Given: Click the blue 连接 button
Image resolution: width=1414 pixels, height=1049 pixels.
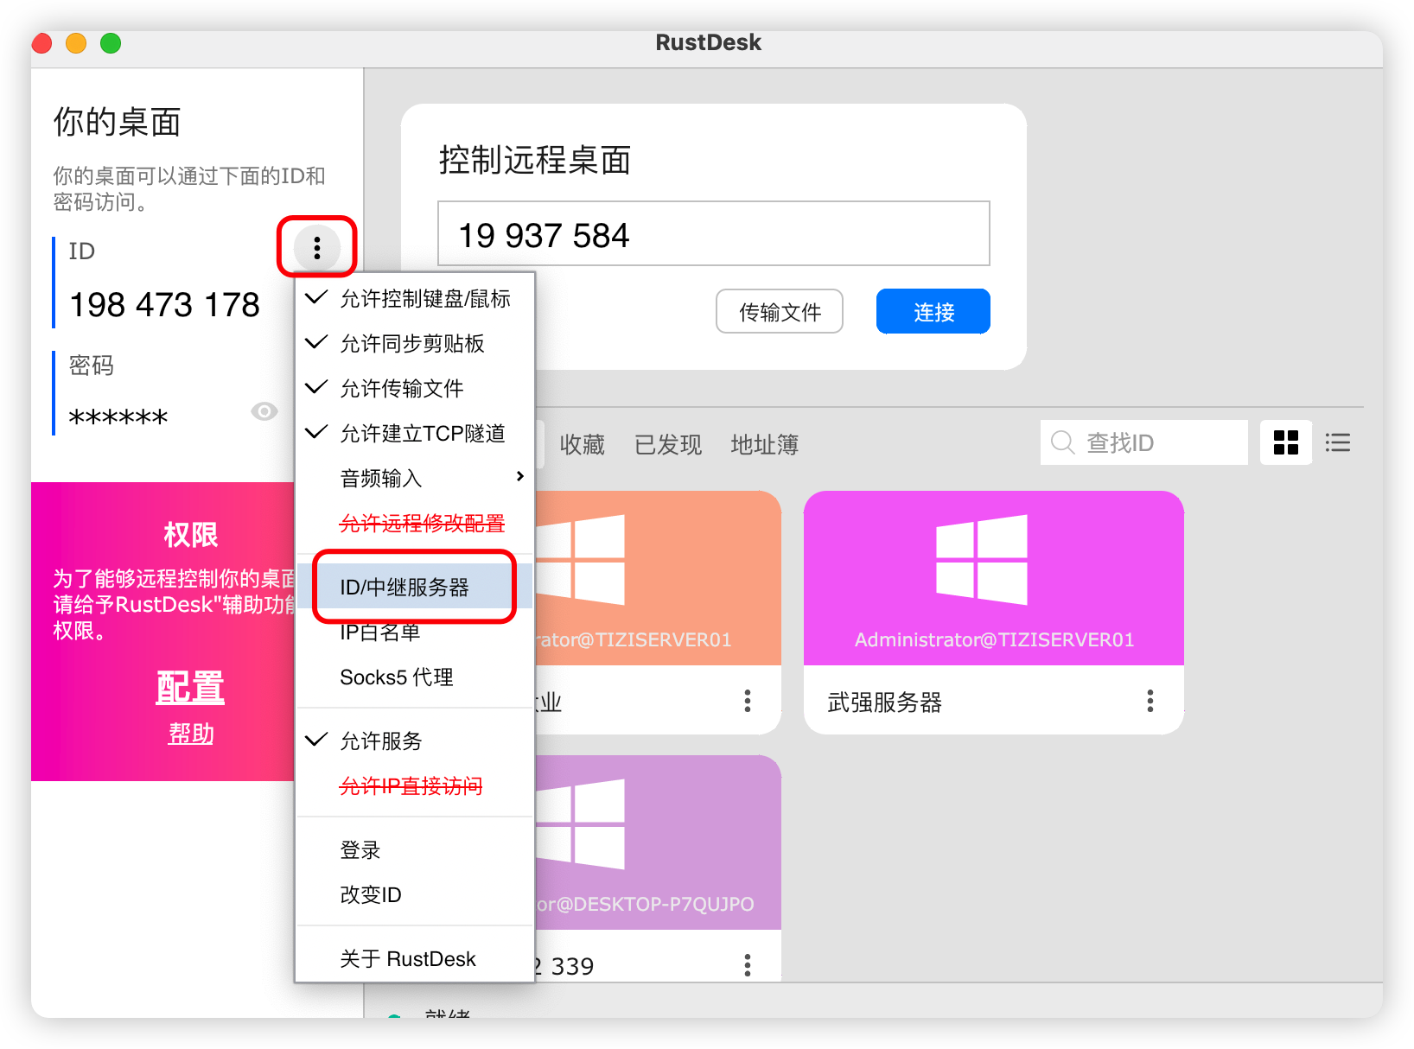Looking at the screenshot, I should [x=933, y=311].
